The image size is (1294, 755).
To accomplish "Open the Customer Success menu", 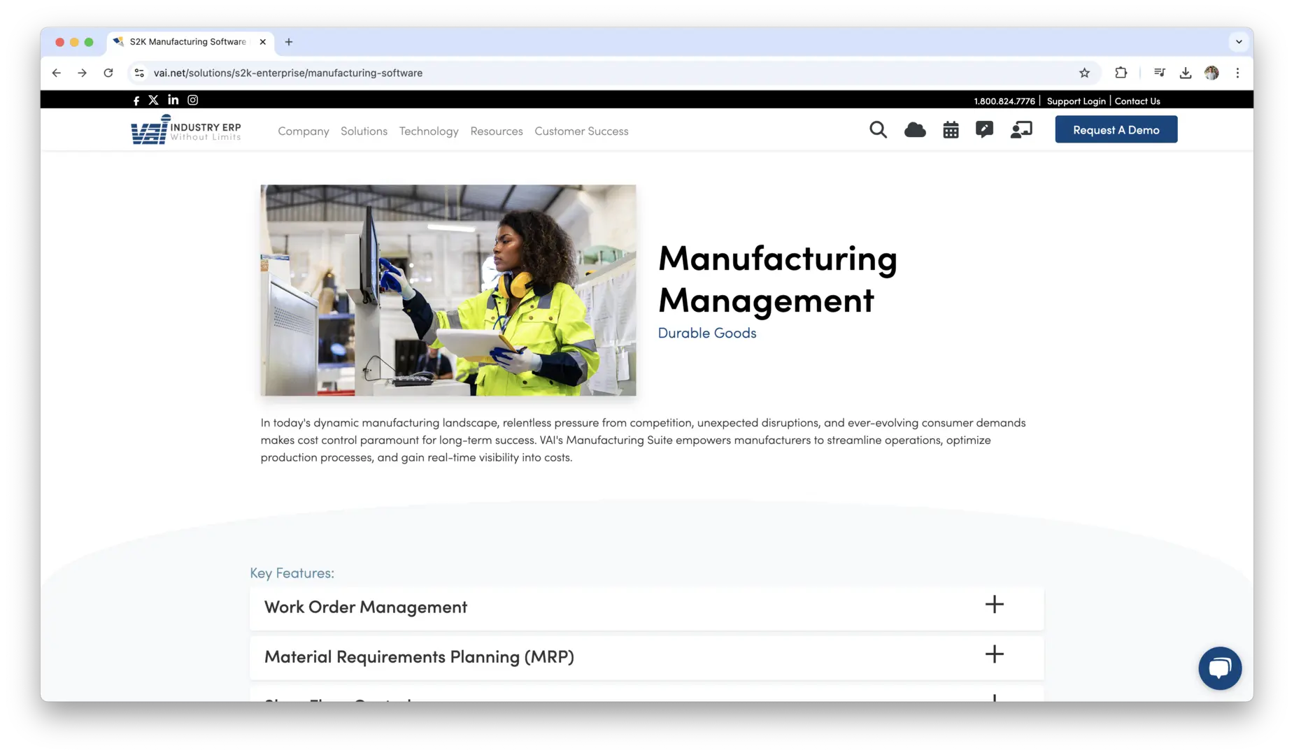I will (581, 131).
